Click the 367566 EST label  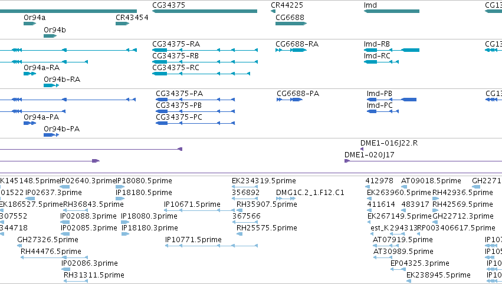click(x=246, y=216)
